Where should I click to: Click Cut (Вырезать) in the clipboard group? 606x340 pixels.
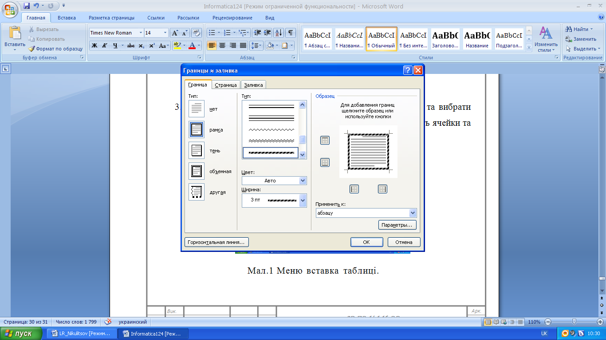click(x=44, y=29)
